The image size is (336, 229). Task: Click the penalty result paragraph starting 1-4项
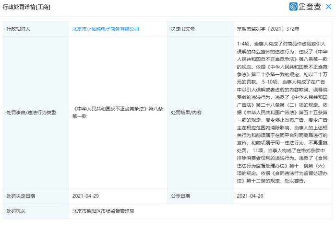click(x=282, y=113)
